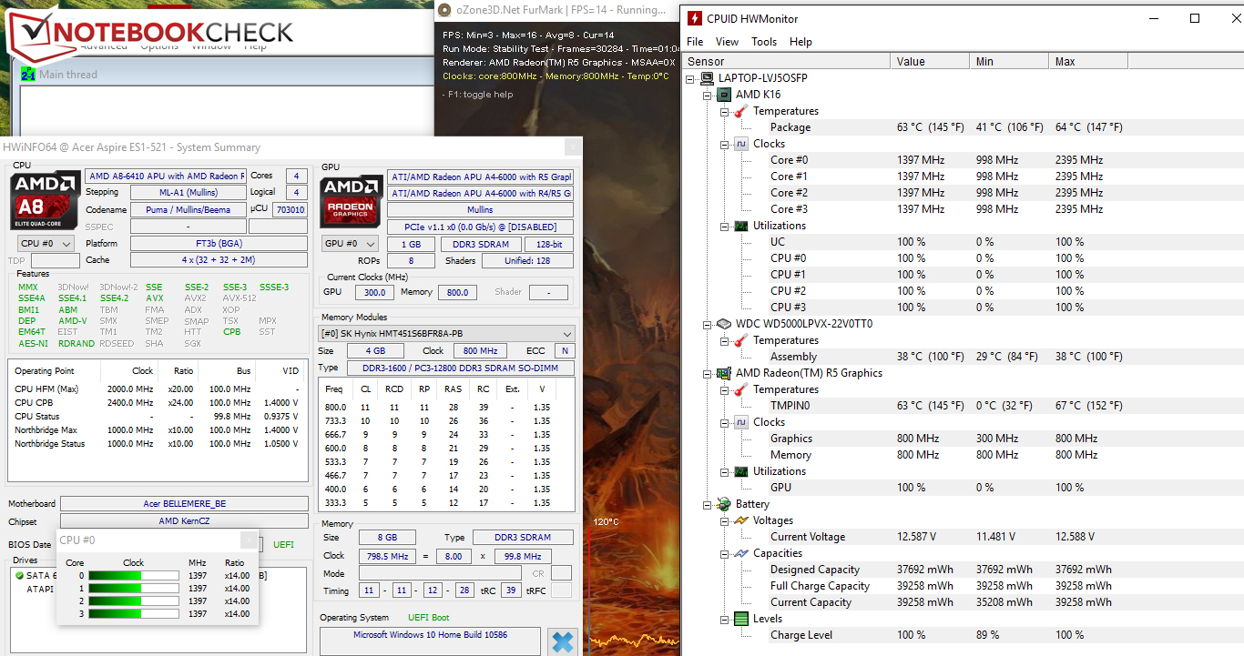Click the Clocks icon under Radeon R5 Graphics
Screen dimensions: 1244x656
pos(740,422)
